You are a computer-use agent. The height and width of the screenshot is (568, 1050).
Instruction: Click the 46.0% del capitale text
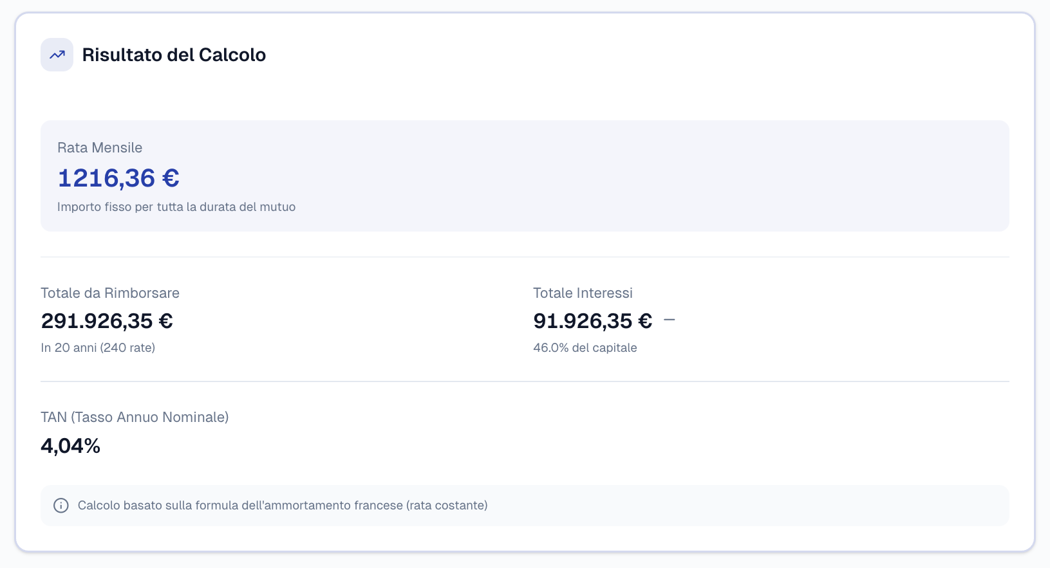pos(585,348)
